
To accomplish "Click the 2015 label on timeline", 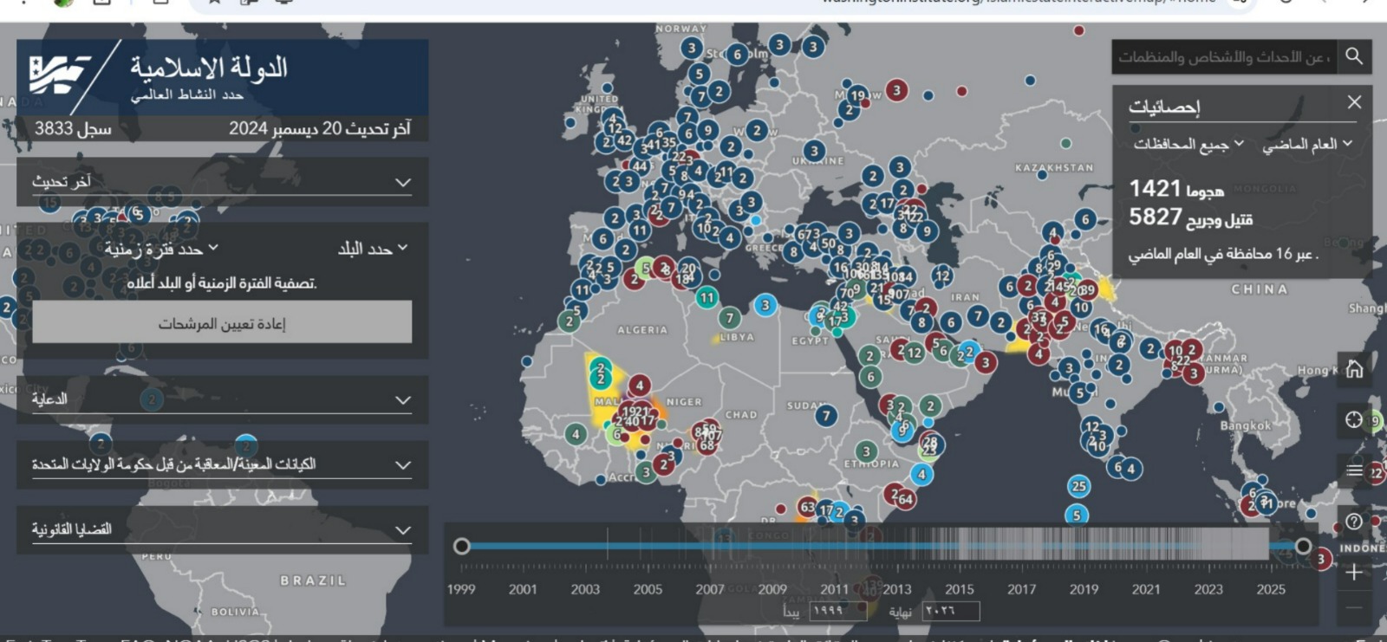I will click(x=959, y=589).
